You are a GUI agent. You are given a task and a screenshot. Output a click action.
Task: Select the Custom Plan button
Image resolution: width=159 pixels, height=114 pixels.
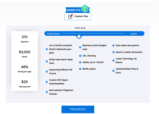[x=78, y=16]
